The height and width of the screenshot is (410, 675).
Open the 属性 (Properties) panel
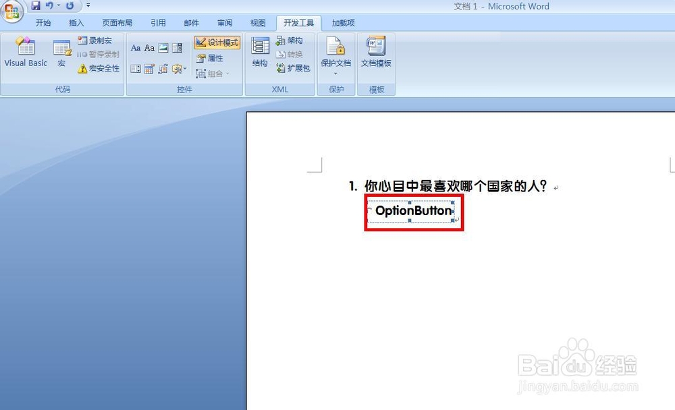213,58
